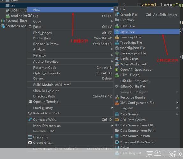Screen dimensions: 183x159
Task: Click the EditorConfig File gear icon
Action: point(117,86)
